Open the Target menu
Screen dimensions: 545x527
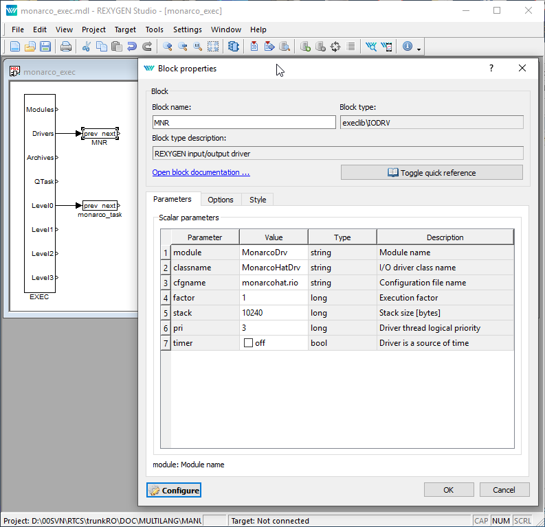(x=125, y=30)
